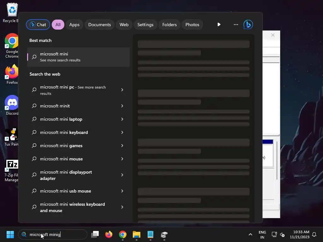
Task: Switch to the Web filter tab
Action: (124, 25)
